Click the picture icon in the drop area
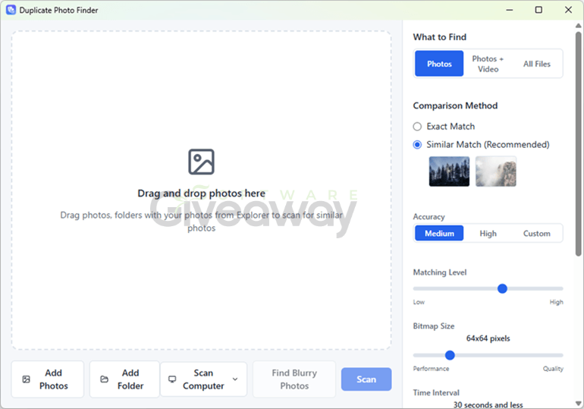584x409 pixels. (201, 162)
